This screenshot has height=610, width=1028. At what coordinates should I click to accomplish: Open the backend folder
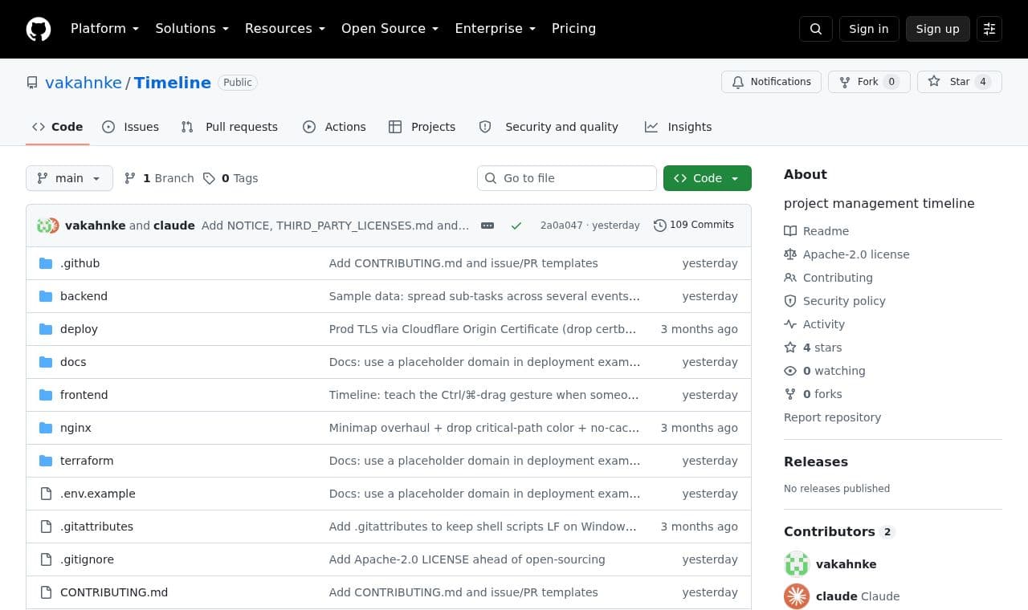point(84,296)
